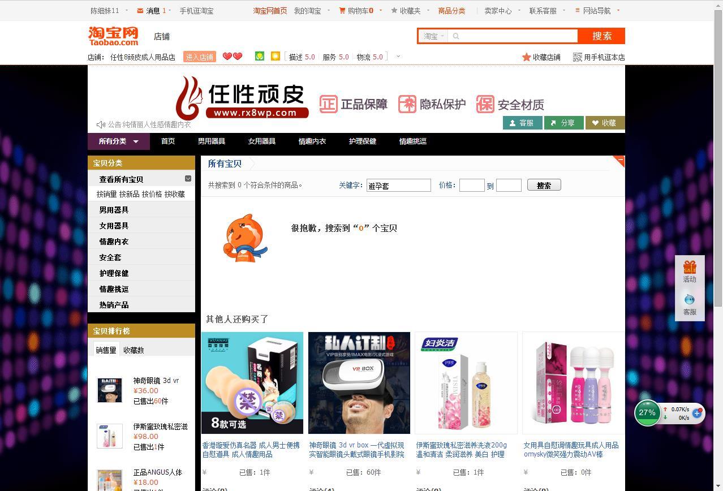The width and height of the screenshot is (723, 491).
Task: Click the search magnifier icon
Action: 456,36
